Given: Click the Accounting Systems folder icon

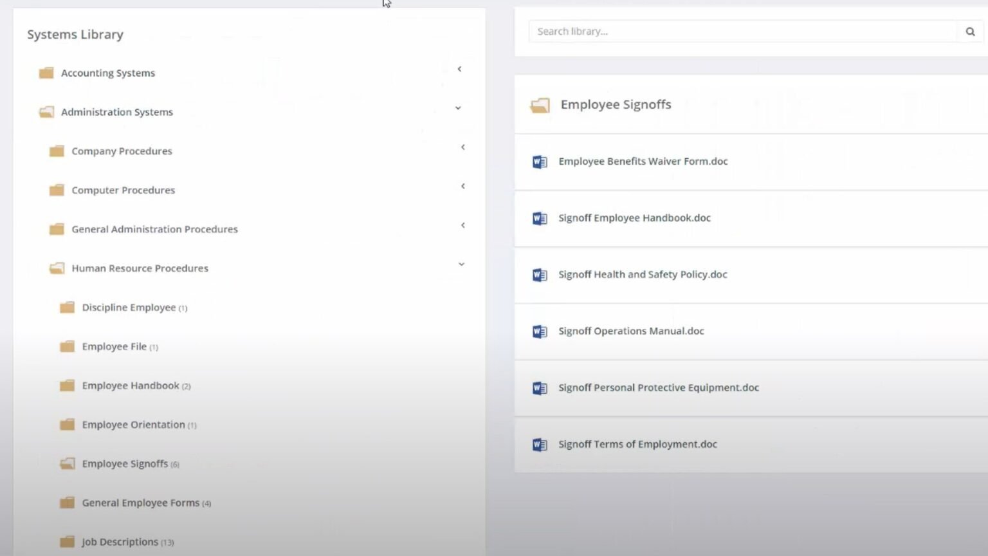Looking at the screenshot, I should 46,73.
